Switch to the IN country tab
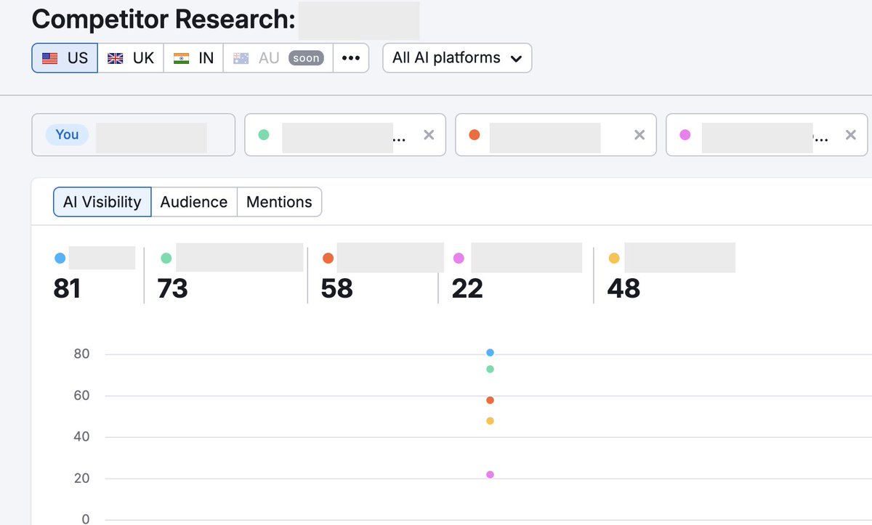 [x=193, y=58]
